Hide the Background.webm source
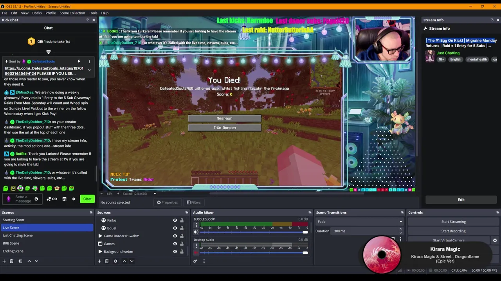501x281 pixels. (x=175, y=252)
